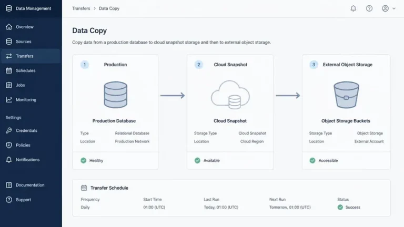Screen dimensions: 404x227
Task: Open Monitoring in the sidebar
Action: point(31,100)
